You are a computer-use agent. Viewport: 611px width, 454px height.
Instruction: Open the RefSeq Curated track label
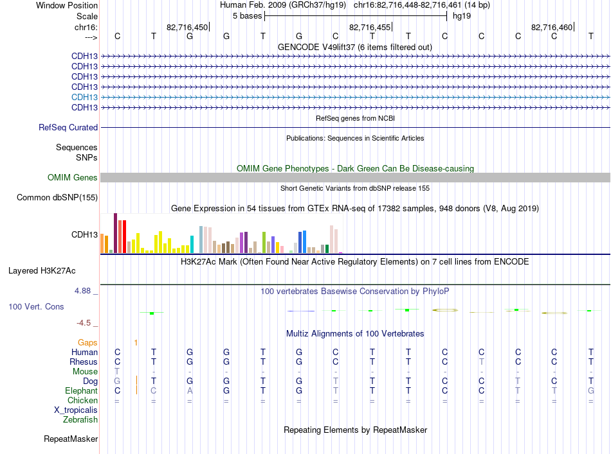pos(68,128)
